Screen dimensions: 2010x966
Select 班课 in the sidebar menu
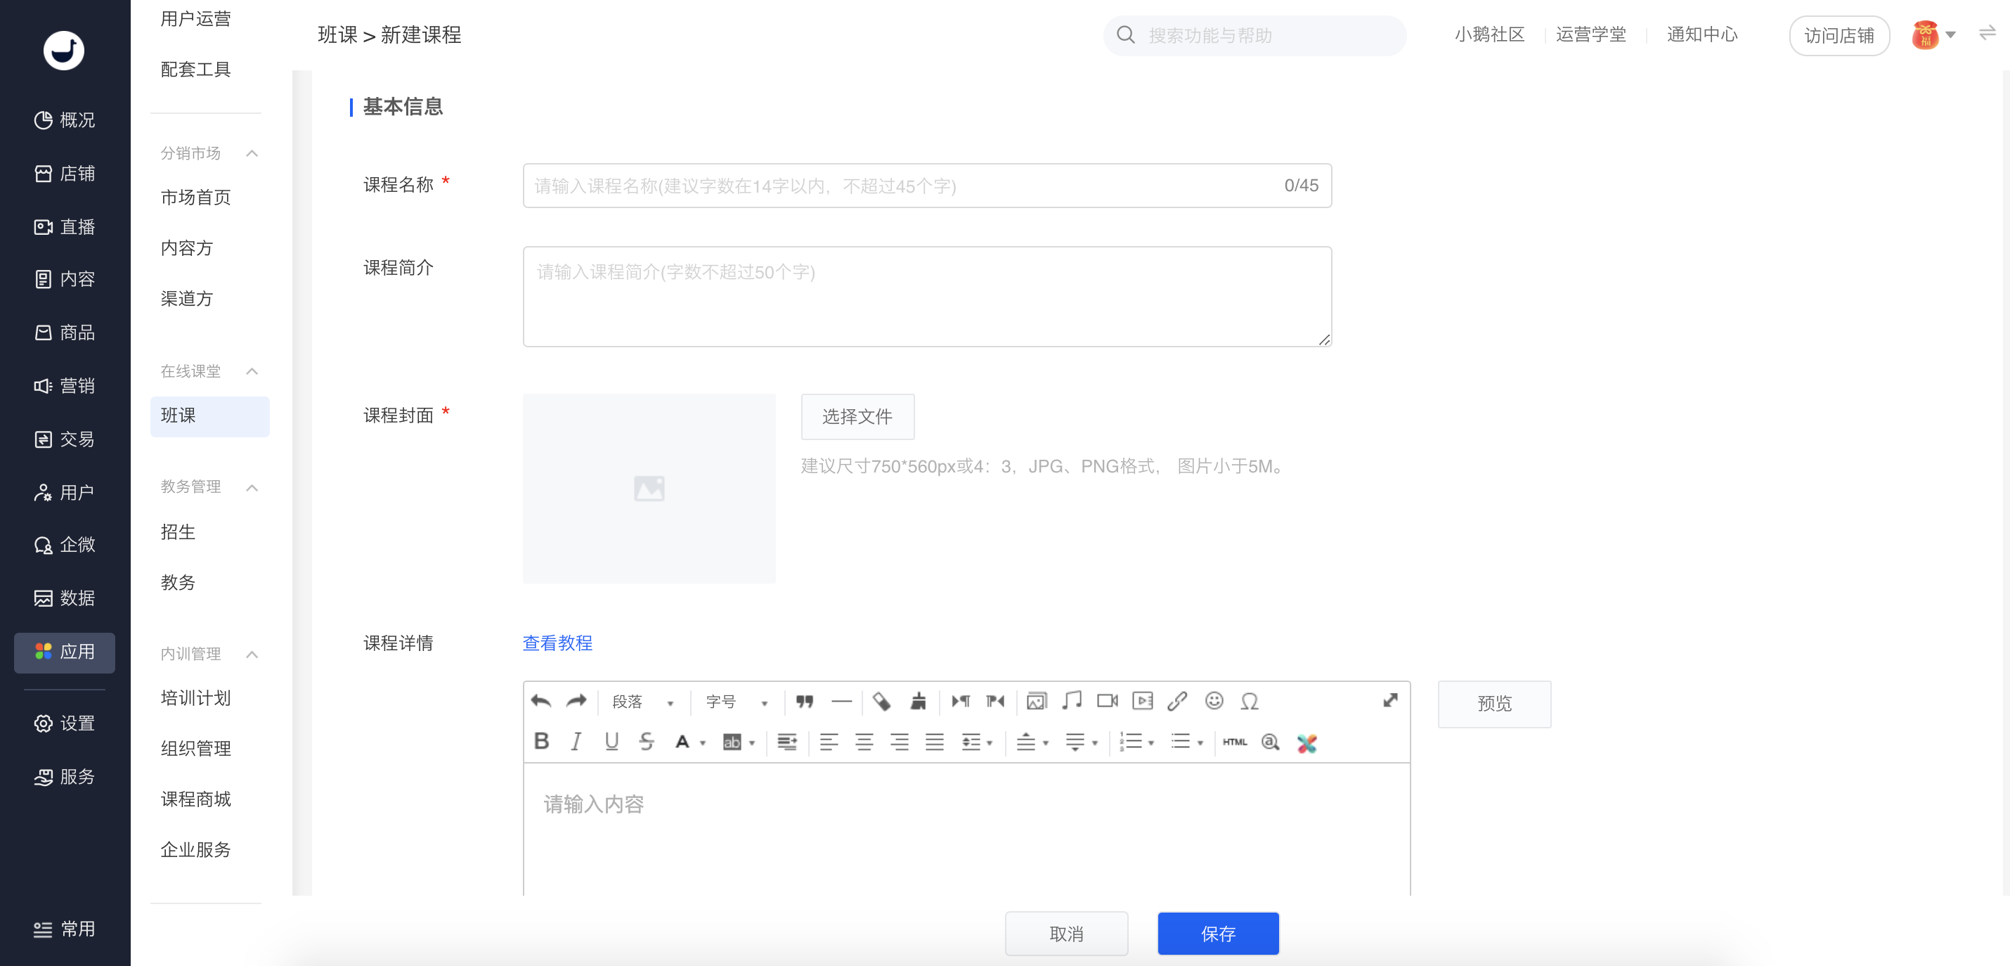point(210,416)
